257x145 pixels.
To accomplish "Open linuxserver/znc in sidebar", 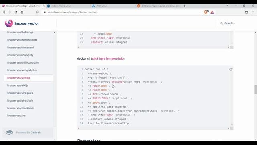I will [16, 116].
